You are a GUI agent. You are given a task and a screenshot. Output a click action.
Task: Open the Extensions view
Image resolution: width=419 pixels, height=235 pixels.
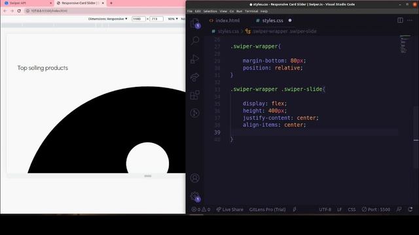195,95
